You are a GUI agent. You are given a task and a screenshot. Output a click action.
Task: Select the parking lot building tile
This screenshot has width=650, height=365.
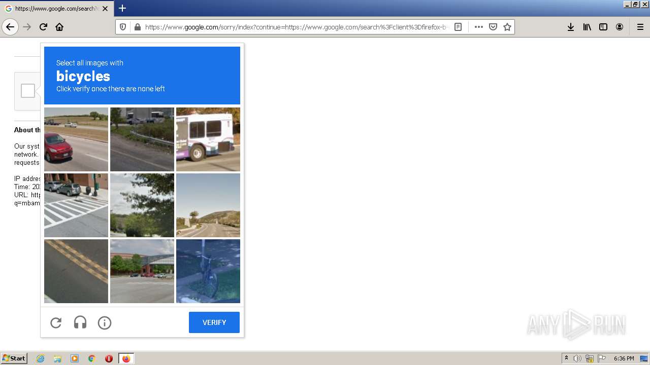point(142,271)
